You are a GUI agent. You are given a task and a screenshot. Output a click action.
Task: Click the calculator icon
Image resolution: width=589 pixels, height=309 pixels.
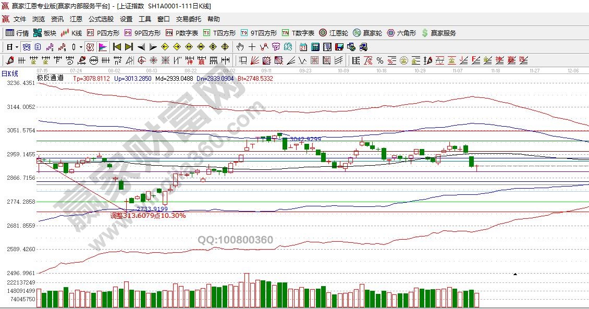(315, 47)
